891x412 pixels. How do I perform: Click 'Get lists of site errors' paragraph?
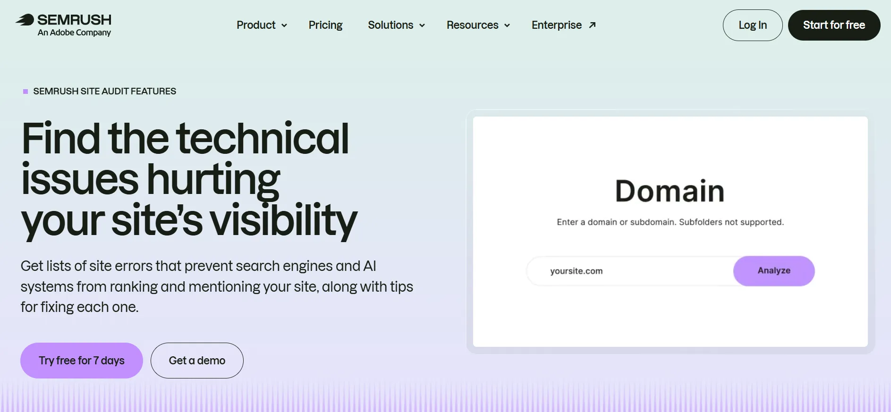(x=217, y=286)
